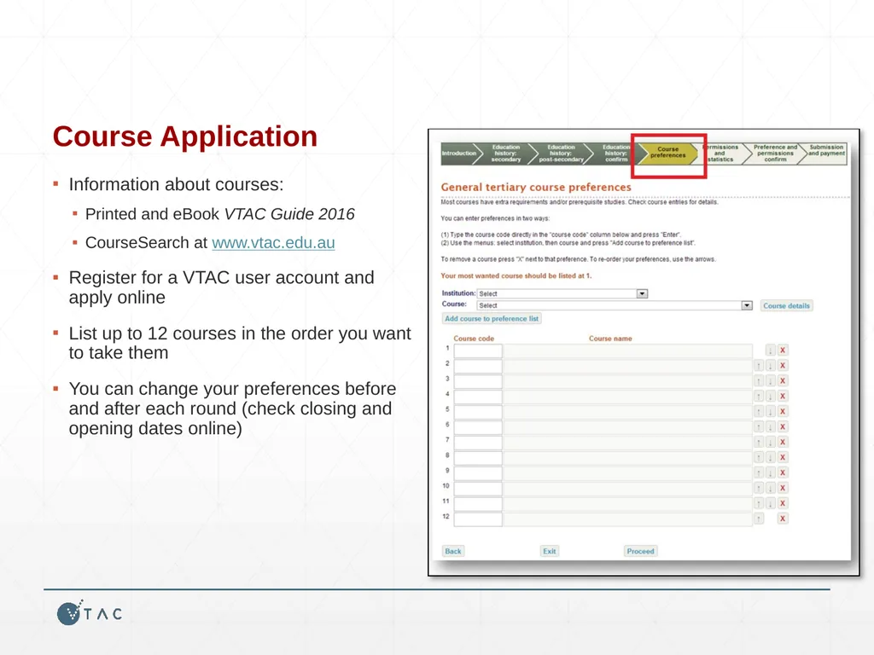Remove preference 2 with its X icon
The height and width of the screenshot is (655, 874).
point(783,365)
